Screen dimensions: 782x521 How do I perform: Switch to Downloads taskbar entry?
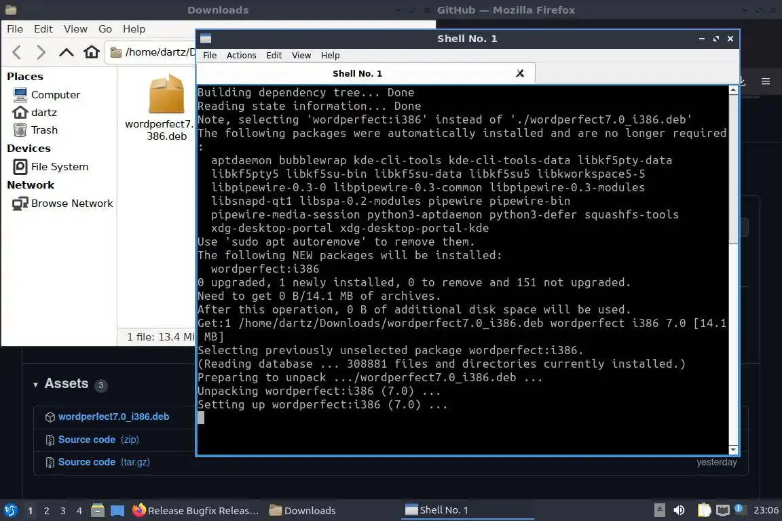pyautogui.click(x=302, y=511)
